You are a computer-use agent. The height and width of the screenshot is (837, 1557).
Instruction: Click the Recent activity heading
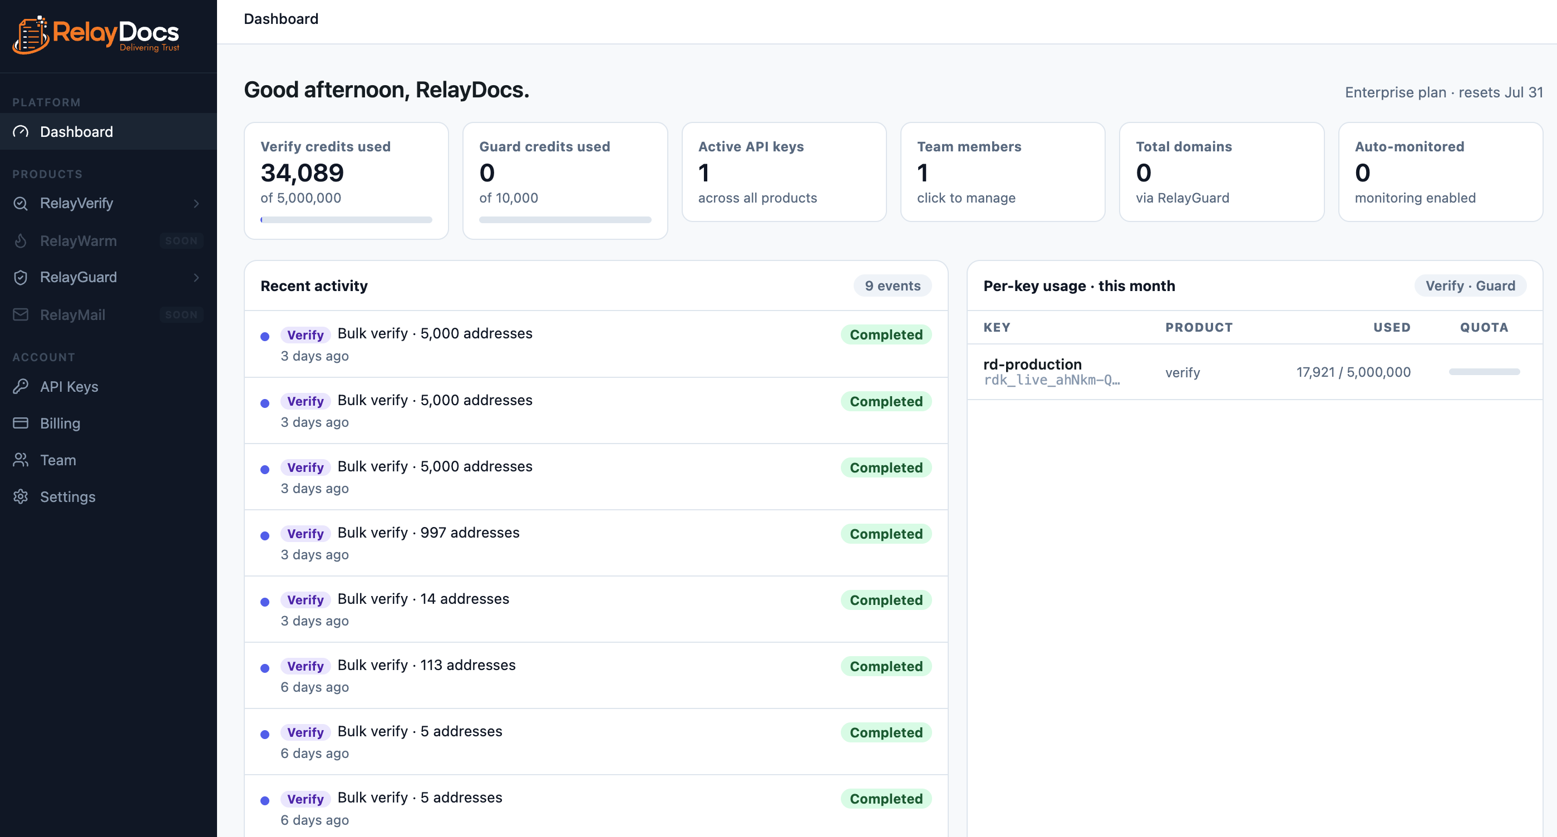[314, 286]
